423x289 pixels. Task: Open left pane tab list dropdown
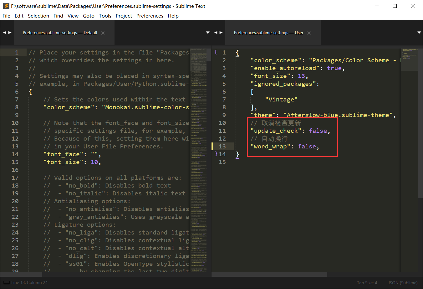tap(208, 33)
